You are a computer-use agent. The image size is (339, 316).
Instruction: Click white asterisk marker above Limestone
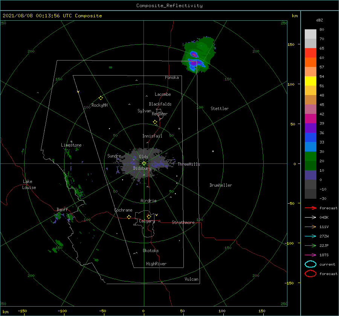point(71,142)
